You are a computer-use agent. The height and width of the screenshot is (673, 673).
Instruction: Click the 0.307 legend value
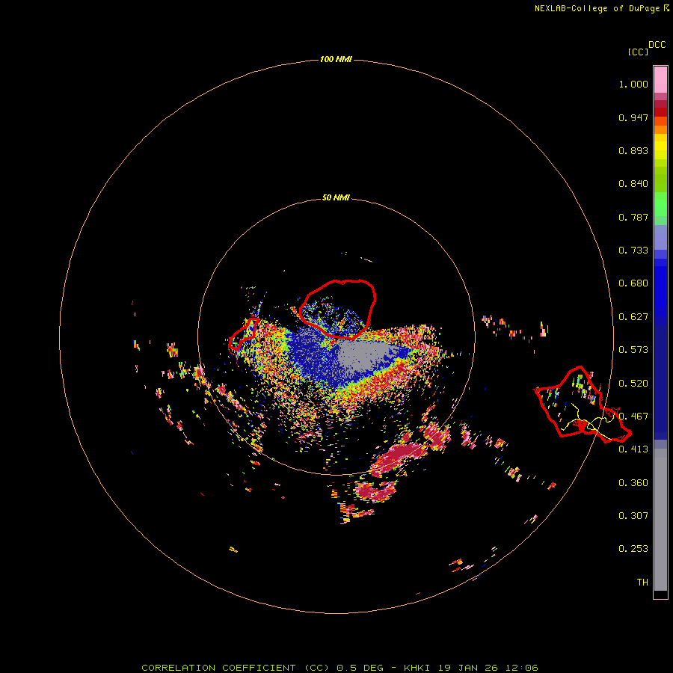633,516
